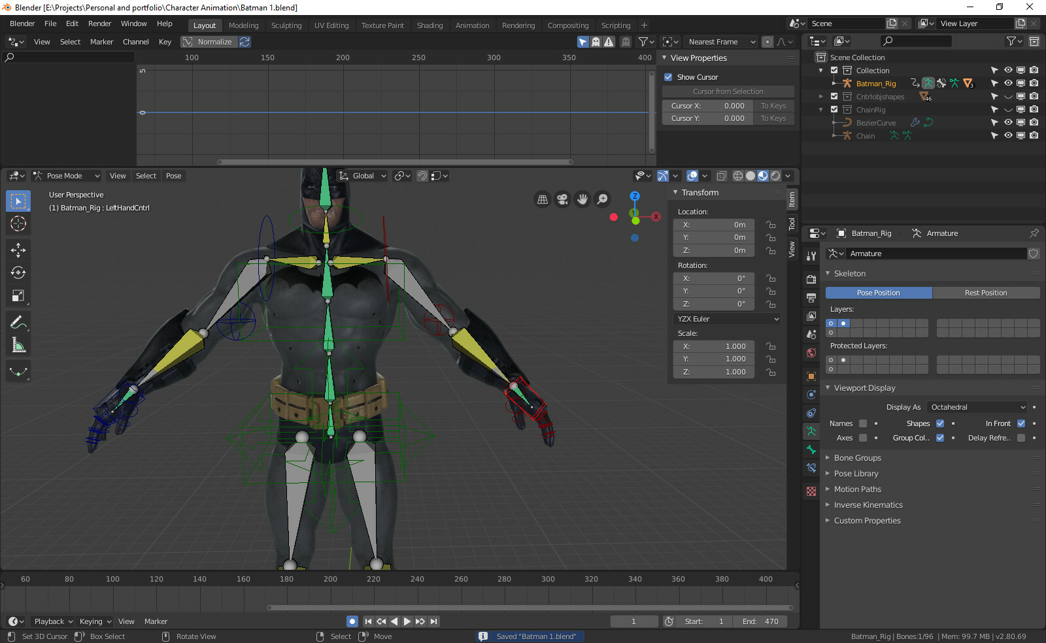Click the pan view hand icon

click(582, 199)
